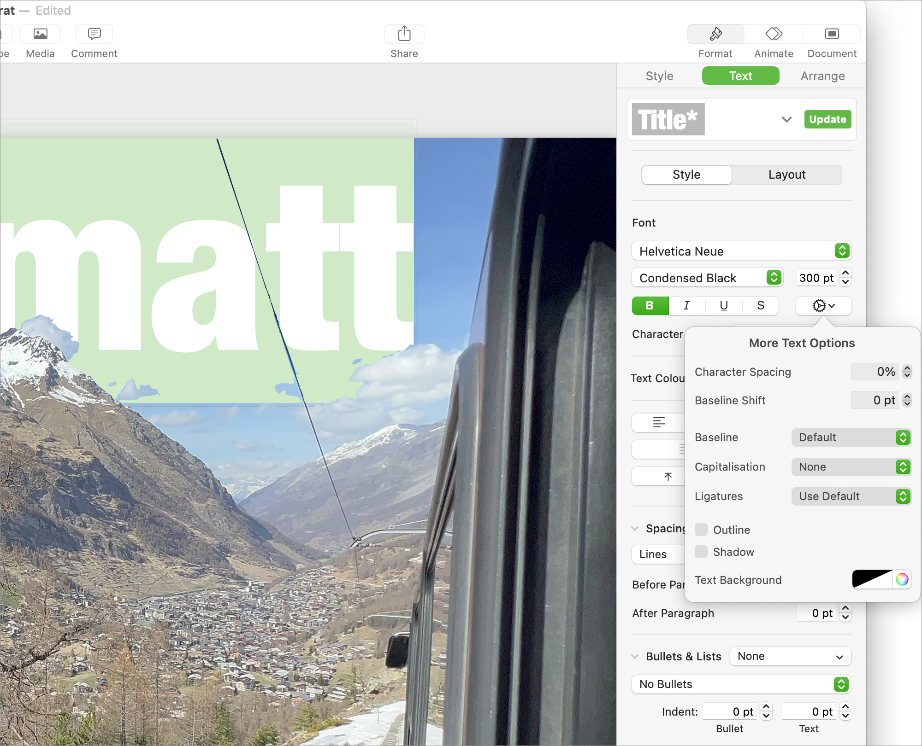922x746 pixels.
Task: Collapse the Spacing section
Action: [635, 528]
